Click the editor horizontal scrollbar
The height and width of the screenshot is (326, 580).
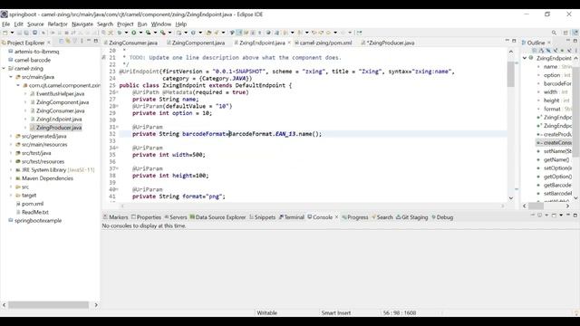(313, 206)
